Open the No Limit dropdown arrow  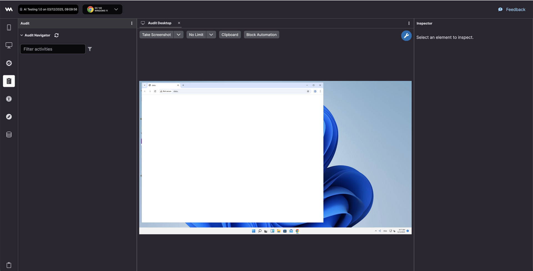[x=211, y=35]
